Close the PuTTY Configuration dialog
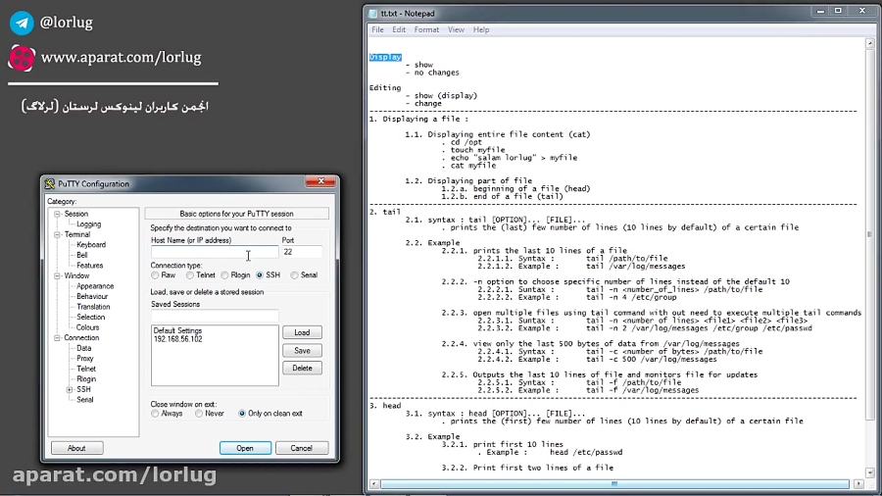This screenshot has height=496, width=882. (x=321, y=181)
